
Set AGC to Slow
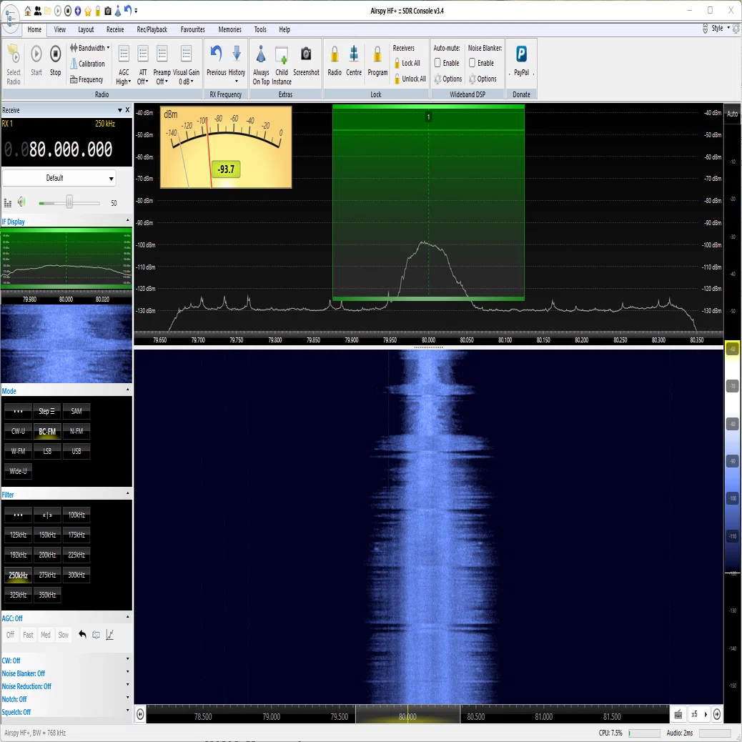pyautogui.click(x=64, y=635)
